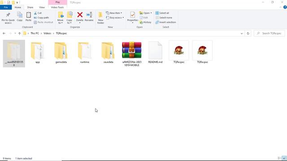Select the README.md file
Viewport: 287px width, 161px height.
point(155,53)
